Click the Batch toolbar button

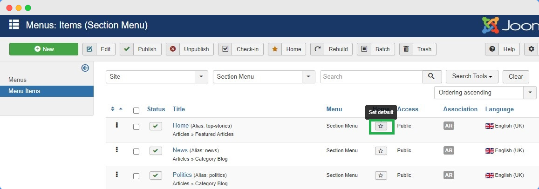tap(376, 49)
